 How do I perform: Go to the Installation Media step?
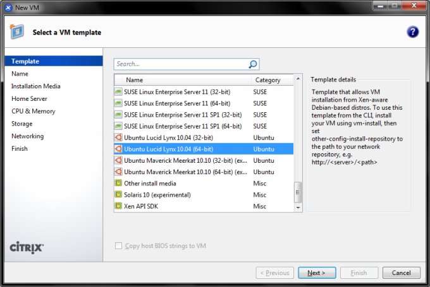(35, 86)
